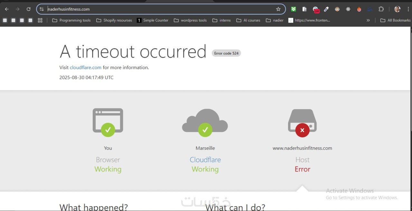
Task: Open site information icon in address bar
Action: coord(42,9)
